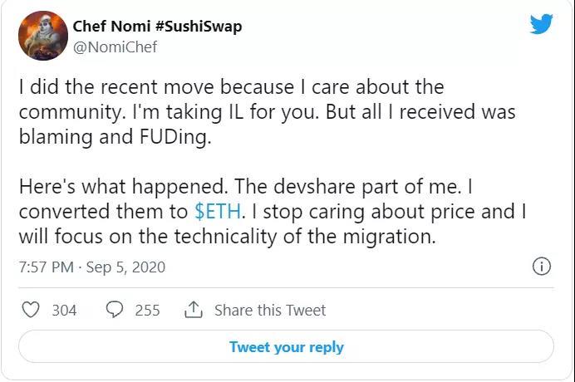Select the Share this Tweet label
This screenshot has height=382, width=575.
point(270,310)
